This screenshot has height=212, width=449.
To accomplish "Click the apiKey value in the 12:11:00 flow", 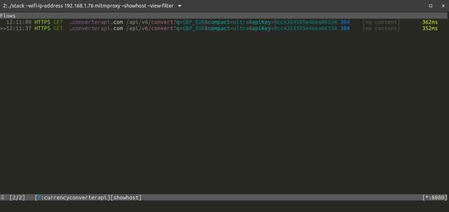I will pos(305,22).
